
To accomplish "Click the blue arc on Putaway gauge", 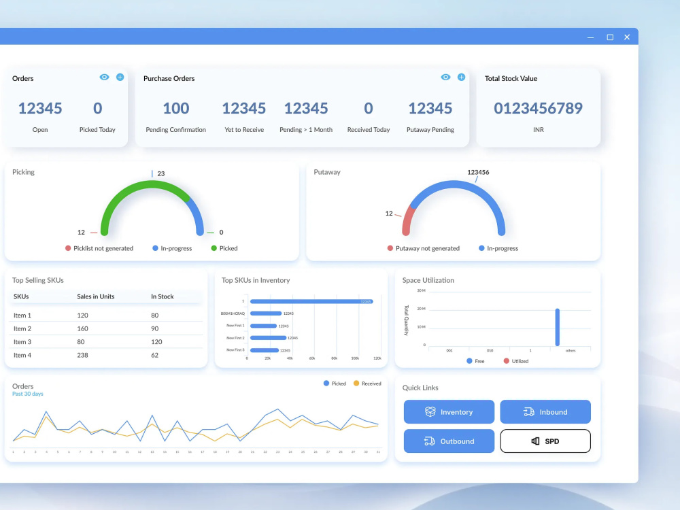I will [x=469, y=186].
